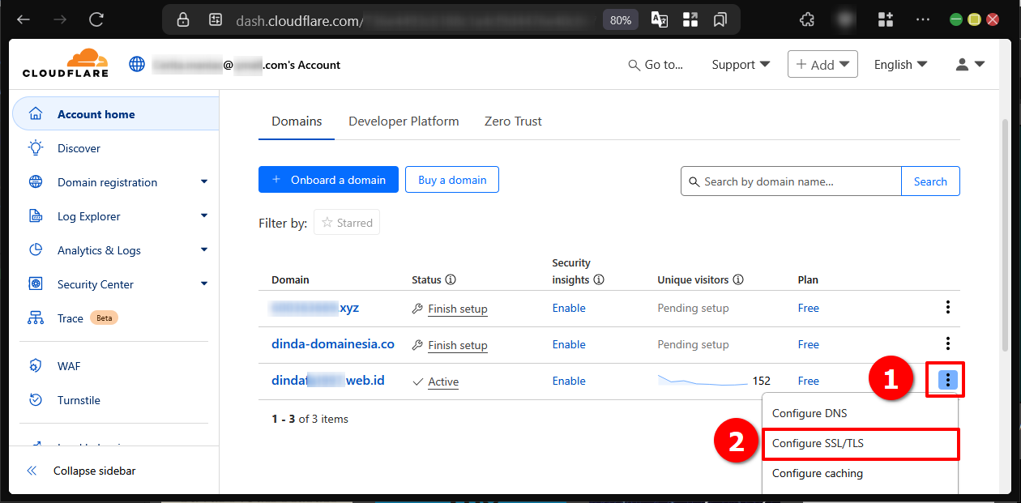Click the Analytics & Logs pie icon
The image size is (1021, 503).
[36, 250]
